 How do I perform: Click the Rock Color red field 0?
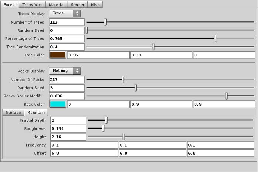click(x=98, y=104)
